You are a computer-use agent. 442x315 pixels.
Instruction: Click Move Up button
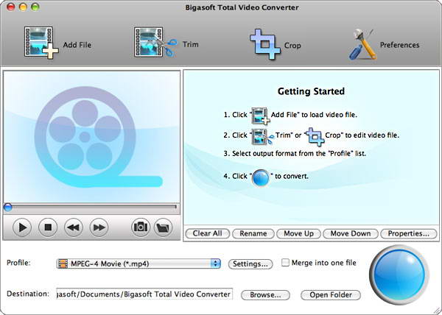[x=298, y=233]
